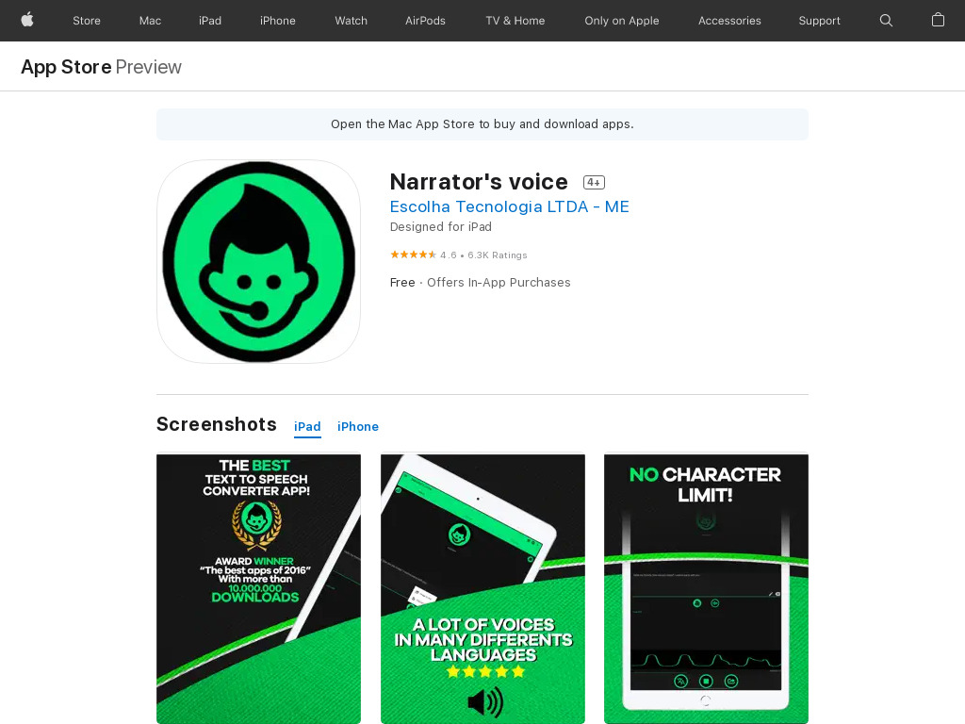The image size is (965, 724).
Task: Open the Only on Apple menu
Action: (x=622, y=21)
